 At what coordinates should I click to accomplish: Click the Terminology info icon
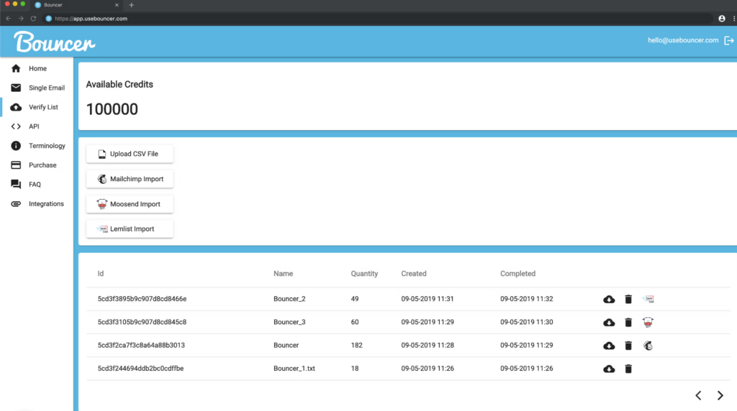tap(16, 146)
